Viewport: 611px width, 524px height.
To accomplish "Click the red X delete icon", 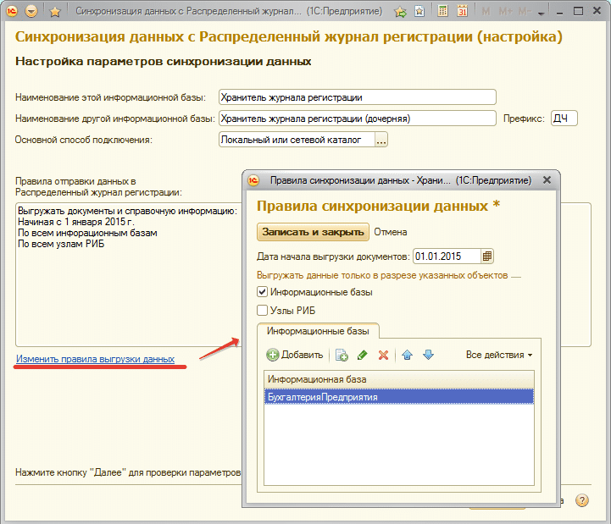I will [383, 355].
